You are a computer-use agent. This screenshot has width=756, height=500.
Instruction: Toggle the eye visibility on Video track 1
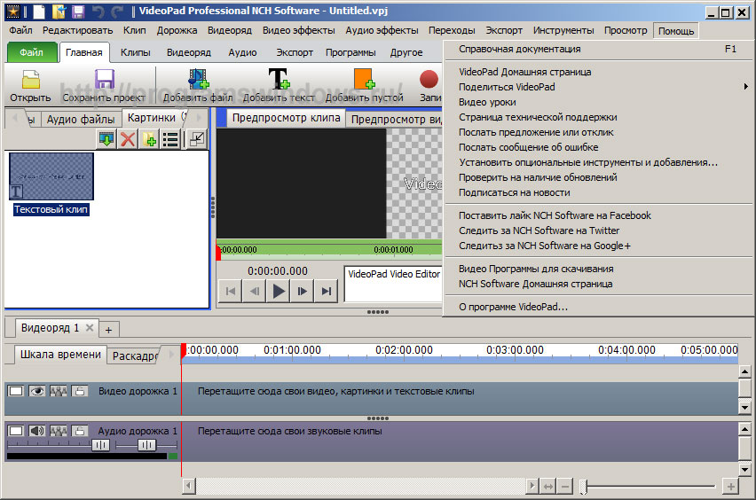[x=36, y=391]
